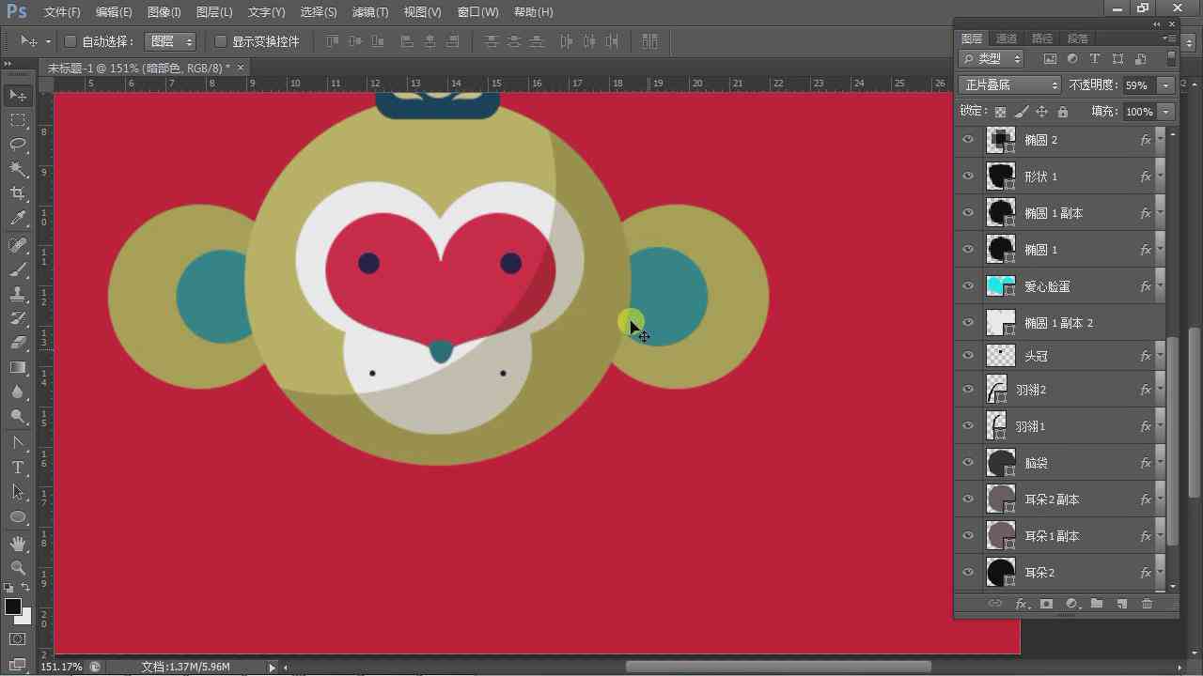The height and width of the screenshot is (676, 1203).
Task: Select the Move tool in the toolbox
Action: point(18,96)
